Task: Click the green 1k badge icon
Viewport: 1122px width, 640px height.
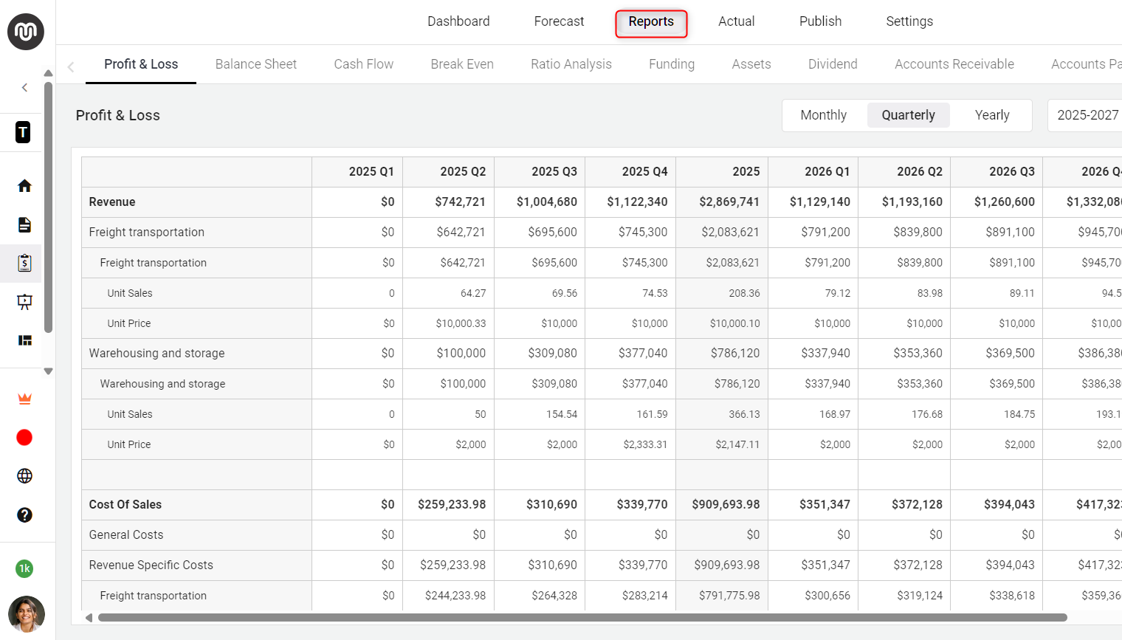Action: pyautogui.click(x=24, y=568)
